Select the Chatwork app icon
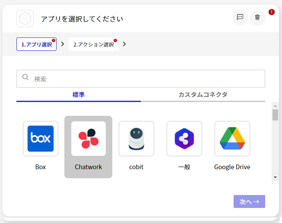The height and width of the screenshot is (223, 282). coord(88,139)
